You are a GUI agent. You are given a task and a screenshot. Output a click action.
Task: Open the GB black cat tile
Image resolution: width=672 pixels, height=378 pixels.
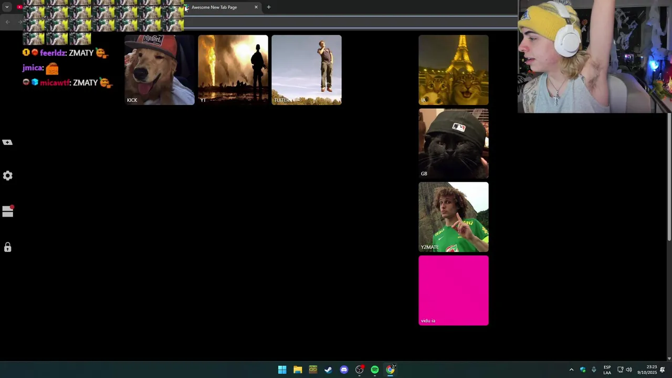(x=454, y=143)
